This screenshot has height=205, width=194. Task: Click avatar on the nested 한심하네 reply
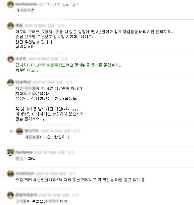(x=20, y=131)
